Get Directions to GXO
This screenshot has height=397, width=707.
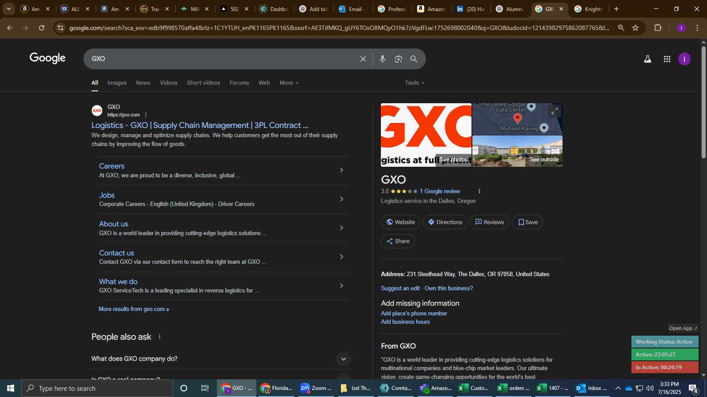tap(445, 222)
